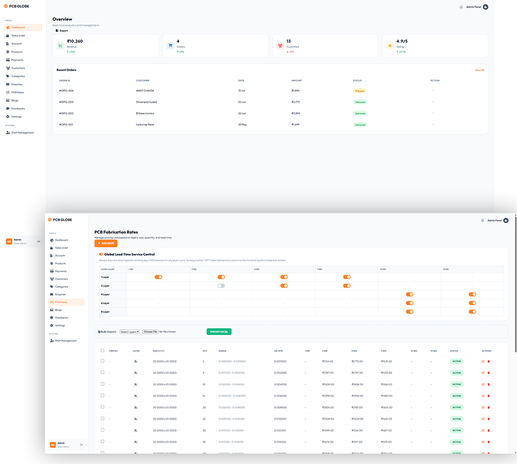Click the customers icon on the 13 Customers card
Image resolution: width=517 pixels, height=464 pixels.
(280, 45)
